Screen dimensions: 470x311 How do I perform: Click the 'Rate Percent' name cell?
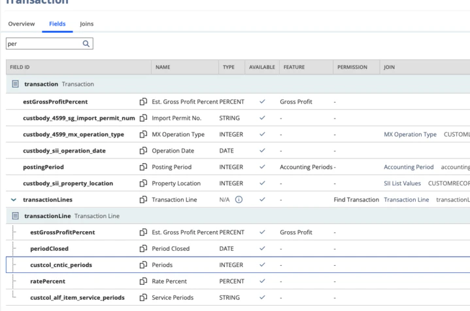coord(169,282)
